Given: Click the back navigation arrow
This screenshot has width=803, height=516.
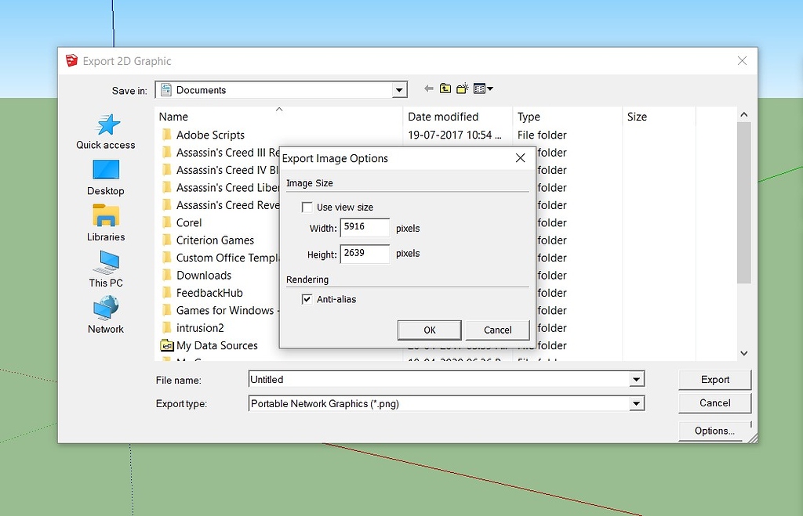Looking at the screenshot, I should pos(428,88).
